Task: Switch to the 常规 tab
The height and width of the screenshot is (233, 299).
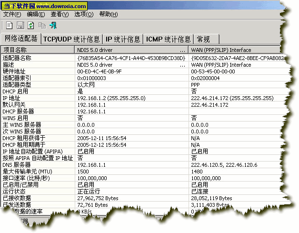Action: pos(203,39)
